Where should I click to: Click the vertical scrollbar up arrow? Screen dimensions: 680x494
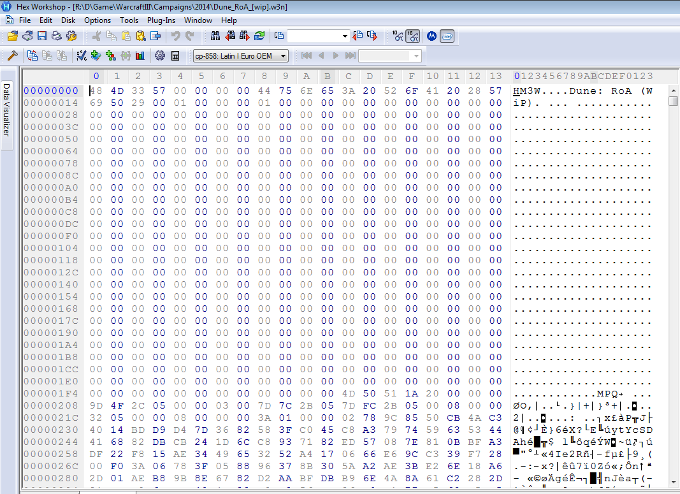click(673, 91)
